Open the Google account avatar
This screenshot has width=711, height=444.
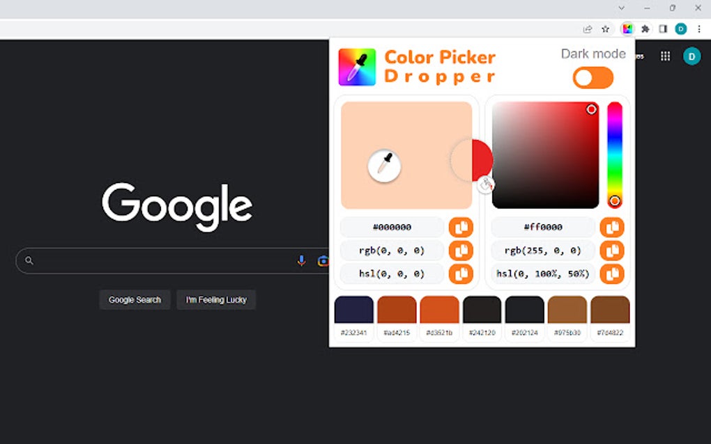pyautogui.click(x=692, y=56)
